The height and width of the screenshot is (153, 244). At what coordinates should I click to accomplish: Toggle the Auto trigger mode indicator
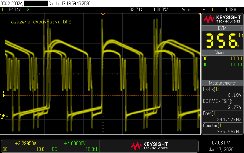tap(186, 10)
